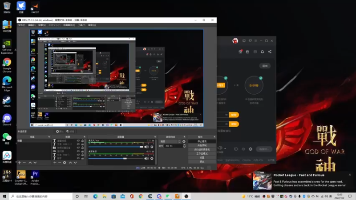Open the speaker dropdown arrow in streaming companion
This screenshot has height=200, width=356.
225,148
